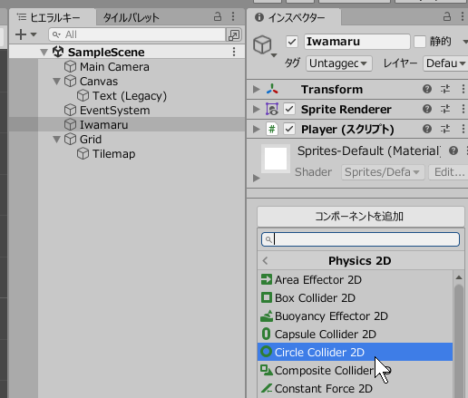Image resolution: width=468 pixels, height=398 pixels.
Task: Edit the Iwamaru name field
Action: (x=357, y=42)
